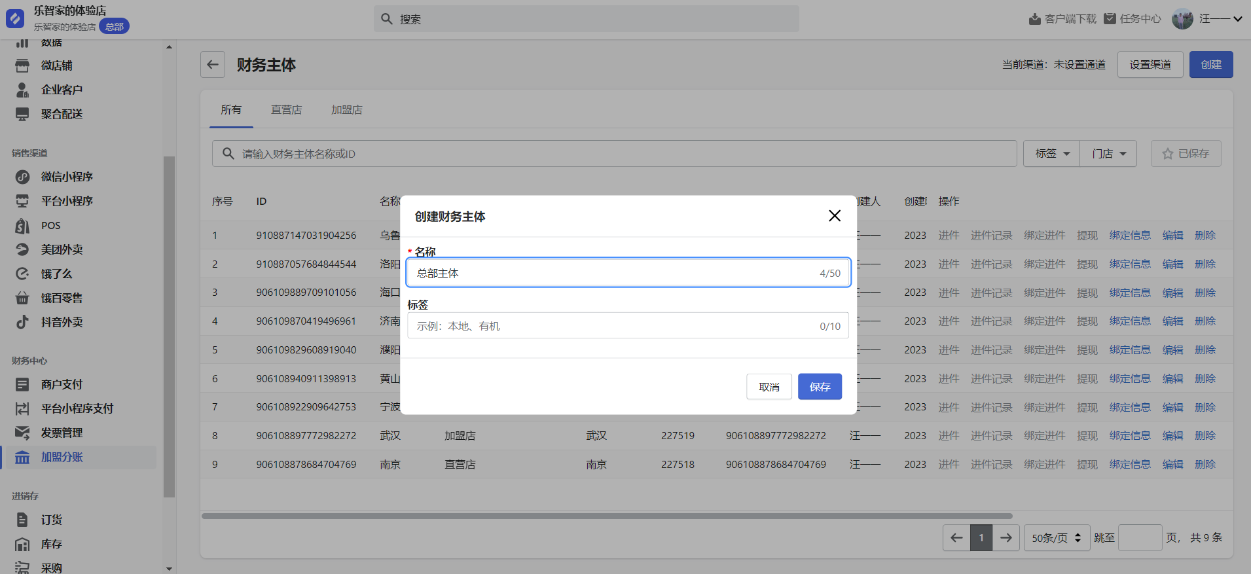
Task: Focus the 标签 input field
Action: tap(615, 326)
